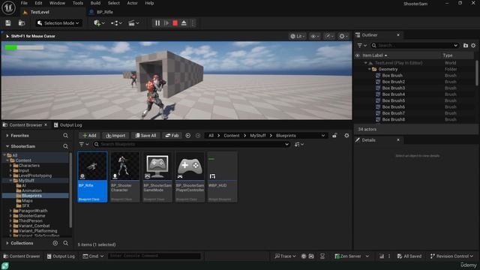The width and height of the screenshot is (480, 270).
Task: Toggle the Content Browser lock icon
Action: [x=334, y=135]
